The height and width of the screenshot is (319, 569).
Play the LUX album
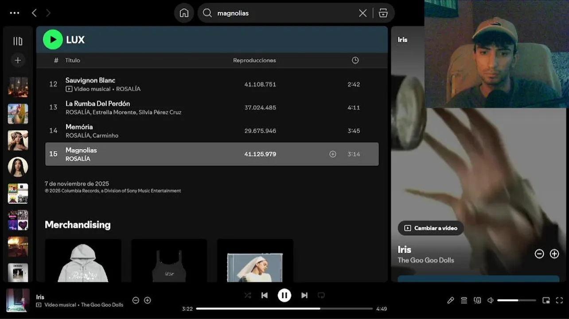53,39
